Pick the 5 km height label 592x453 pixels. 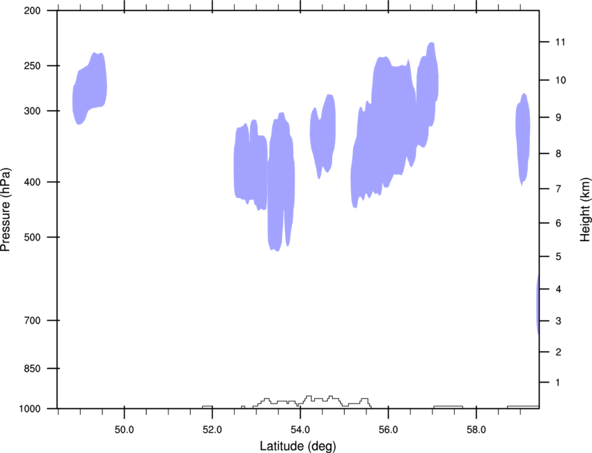(559, 257)
